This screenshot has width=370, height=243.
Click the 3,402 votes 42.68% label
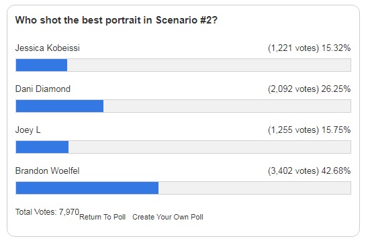point(309,171)
